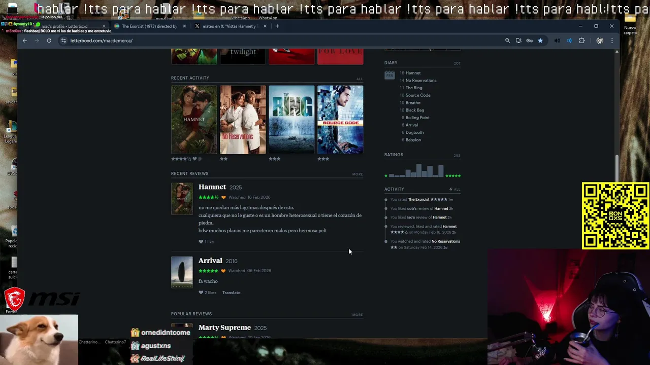
Task: Switch to the mateo en X tab
Action: pos(231,26)
